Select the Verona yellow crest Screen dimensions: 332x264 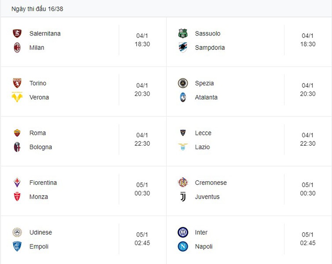click(17, 97)
